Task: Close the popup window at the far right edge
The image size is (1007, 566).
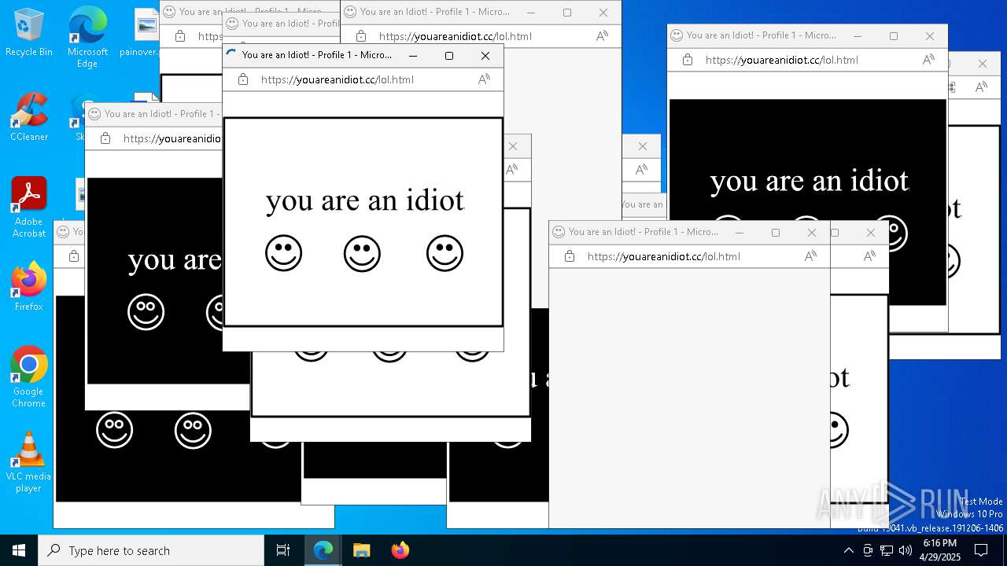Action: 983,64
